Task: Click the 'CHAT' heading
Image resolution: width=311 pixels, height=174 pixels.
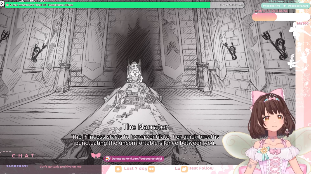Action: tap(23, 156)
